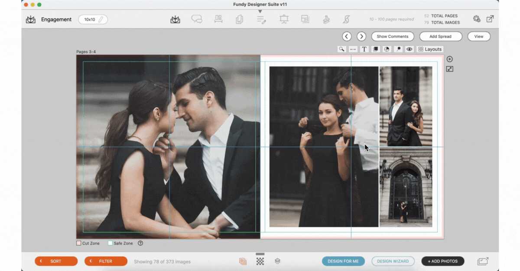
Task: Toggle the Cut Zone checkbox
Action: point(79,243)
